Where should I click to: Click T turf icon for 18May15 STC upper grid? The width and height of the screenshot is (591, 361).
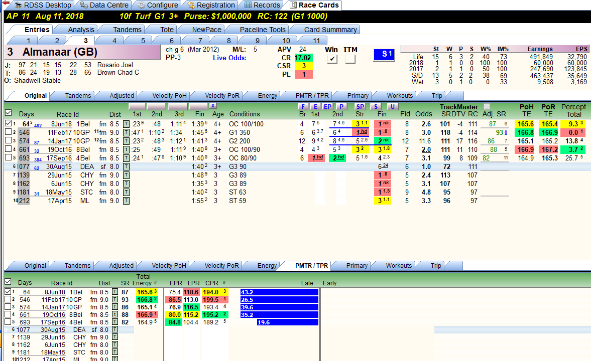(126, 192)
